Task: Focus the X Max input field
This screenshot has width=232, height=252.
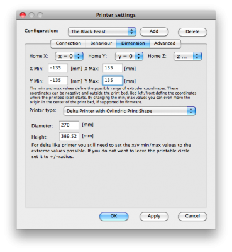Action: click(113, 68)
